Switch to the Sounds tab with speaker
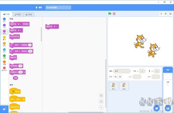 point(29,14)
